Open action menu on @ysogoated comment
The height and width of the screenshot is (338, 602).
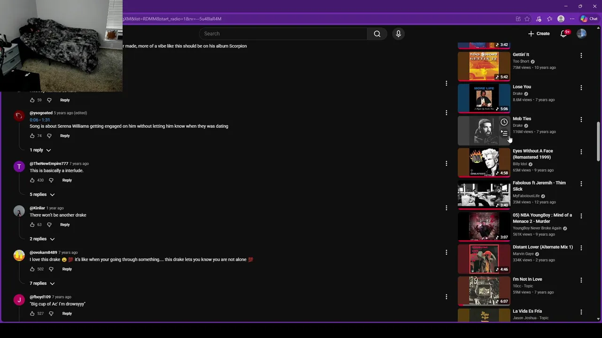446,113
